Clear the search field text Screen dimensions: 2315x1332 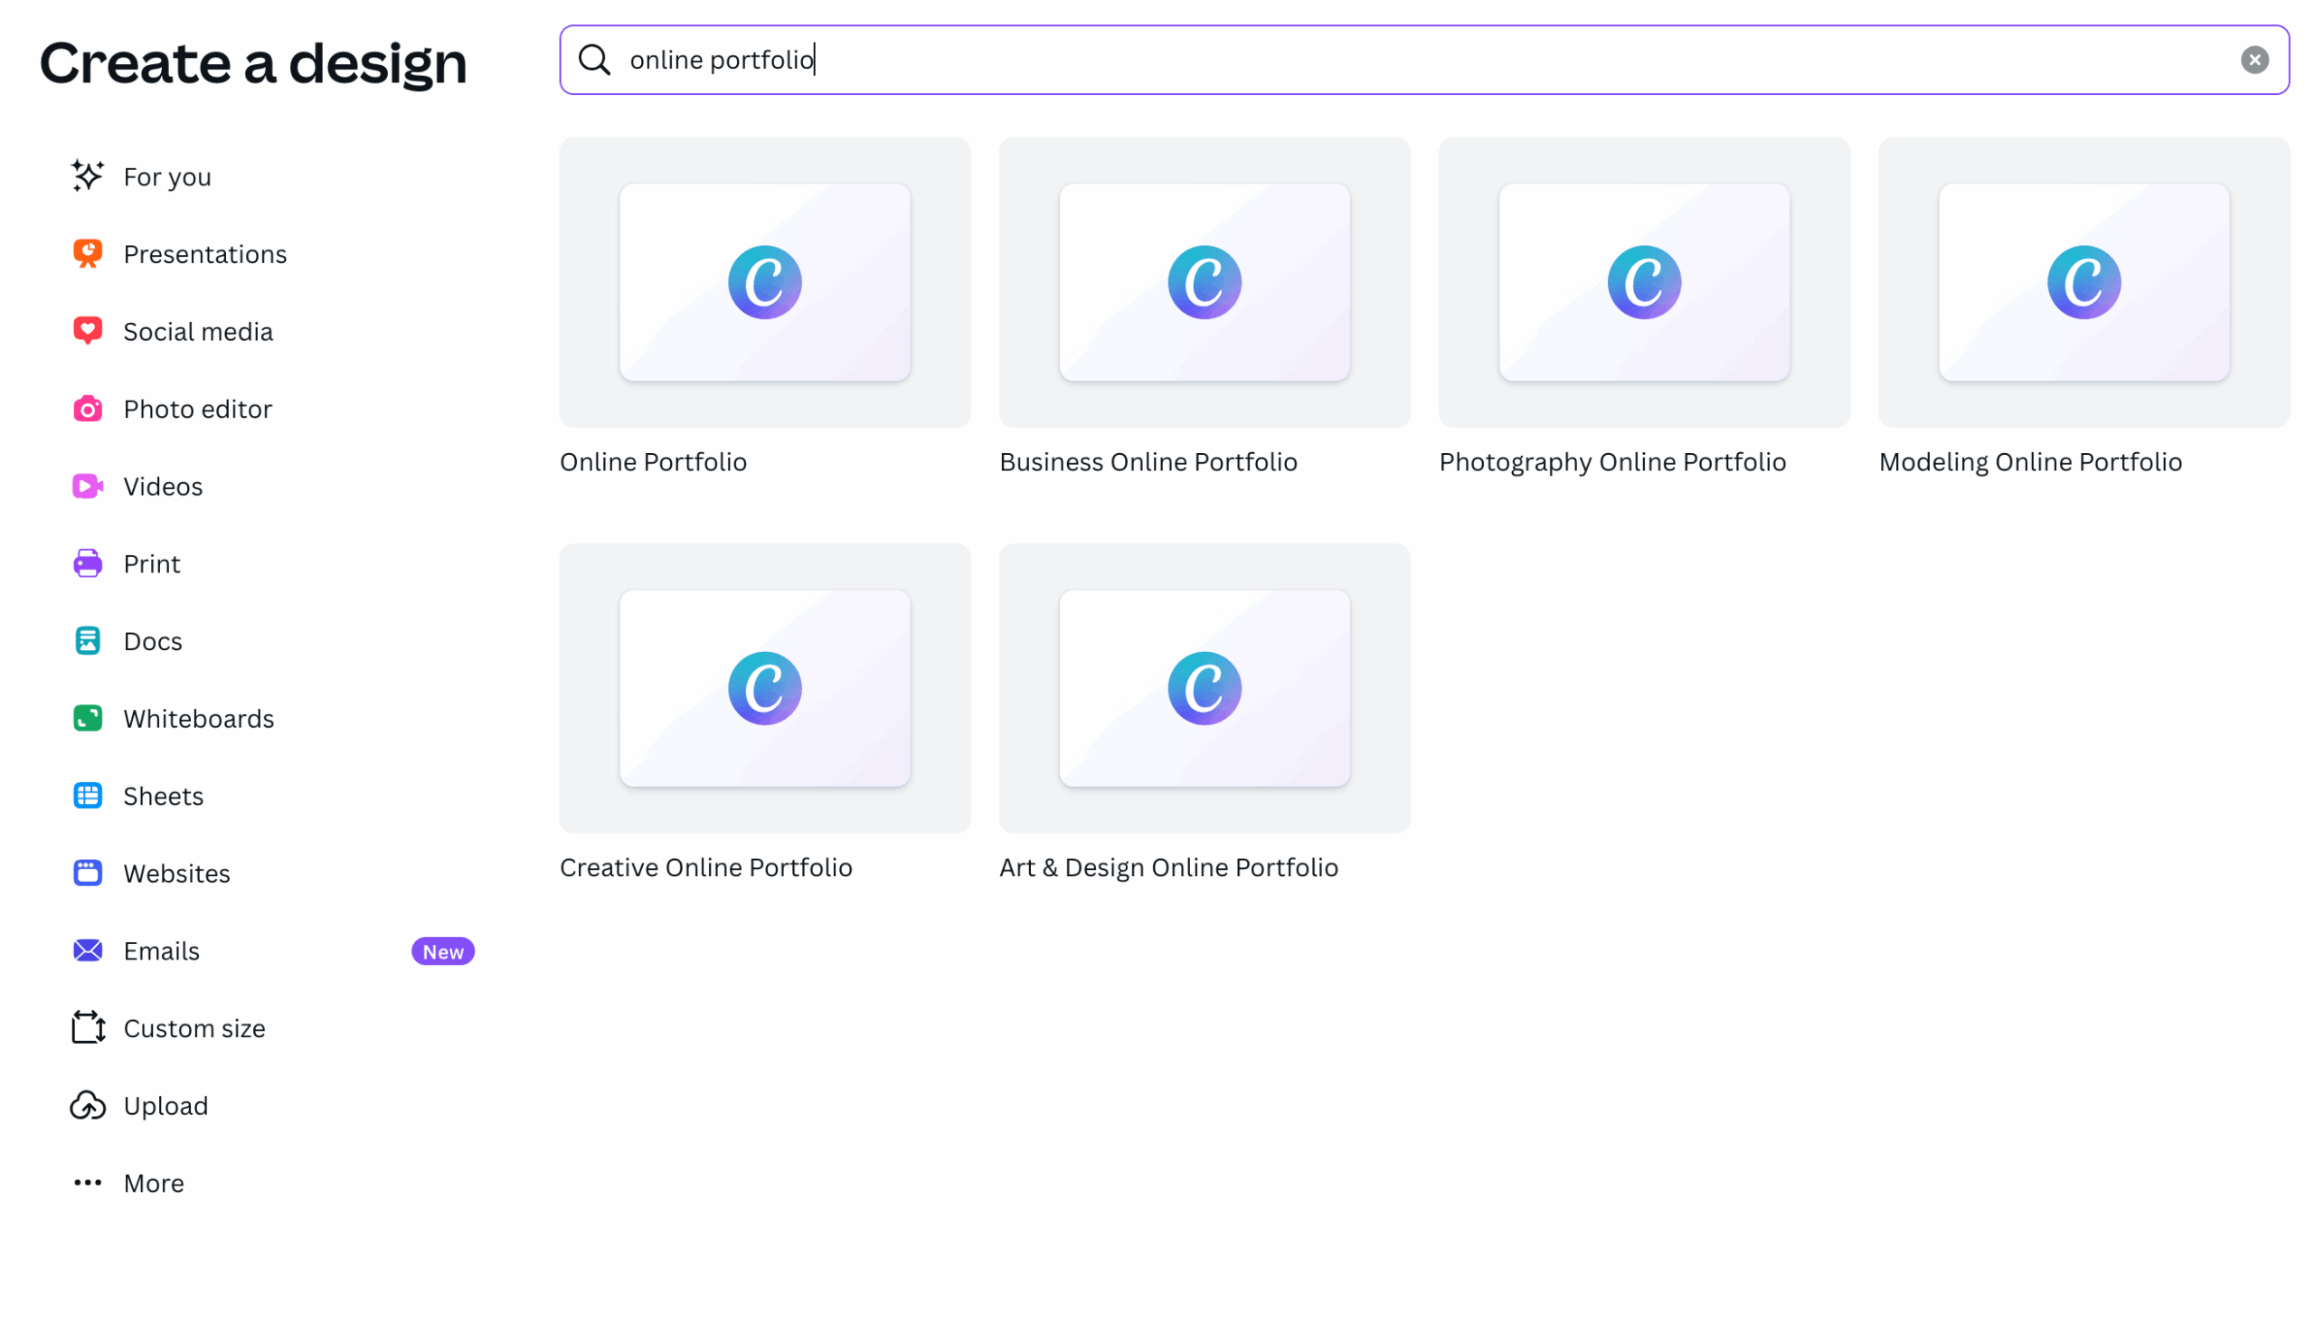click(x=2253, y=60)
